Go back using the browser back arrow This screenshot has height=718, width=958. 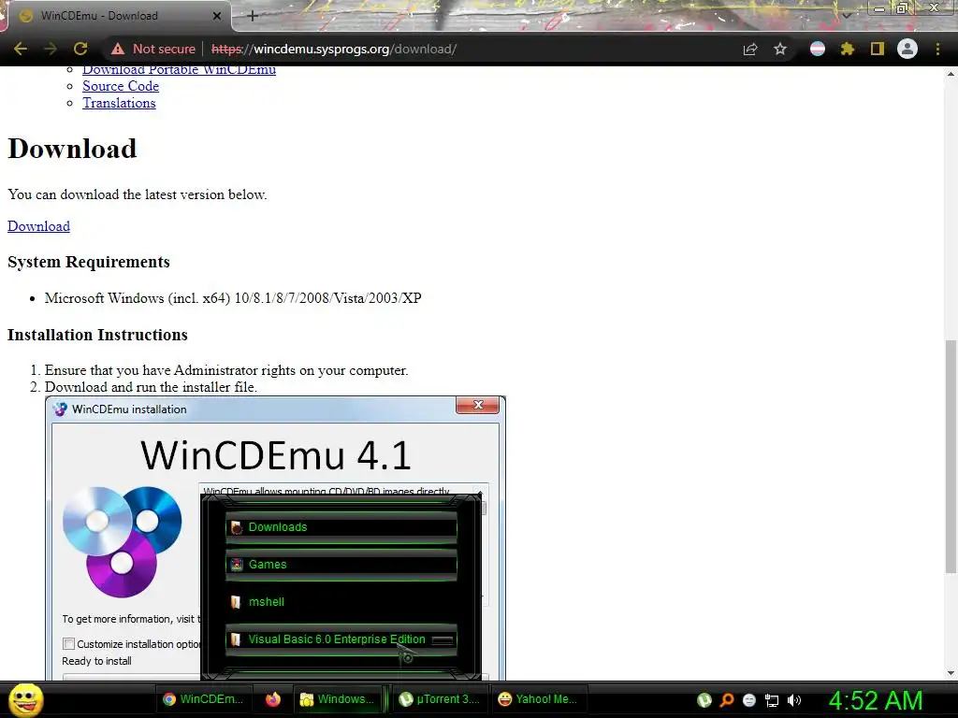(x=21, y=49)
